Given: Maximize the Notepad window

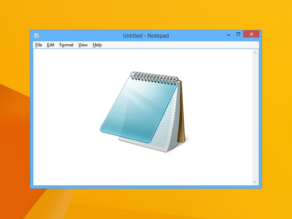Looking at the screenshot, I should coord(239,34).
